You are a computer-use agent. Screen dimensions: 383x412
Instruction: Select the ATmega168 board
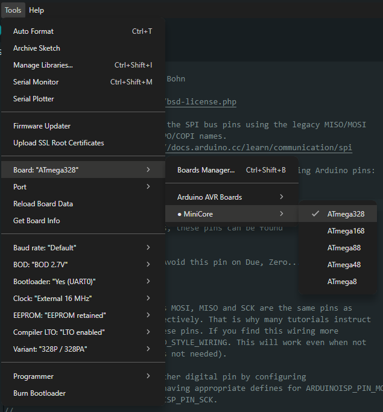click(x=338, y=231)
